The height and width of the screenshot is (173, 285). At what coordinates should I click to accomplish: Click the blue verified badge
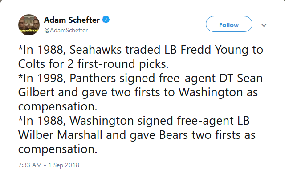coord(106,20)
